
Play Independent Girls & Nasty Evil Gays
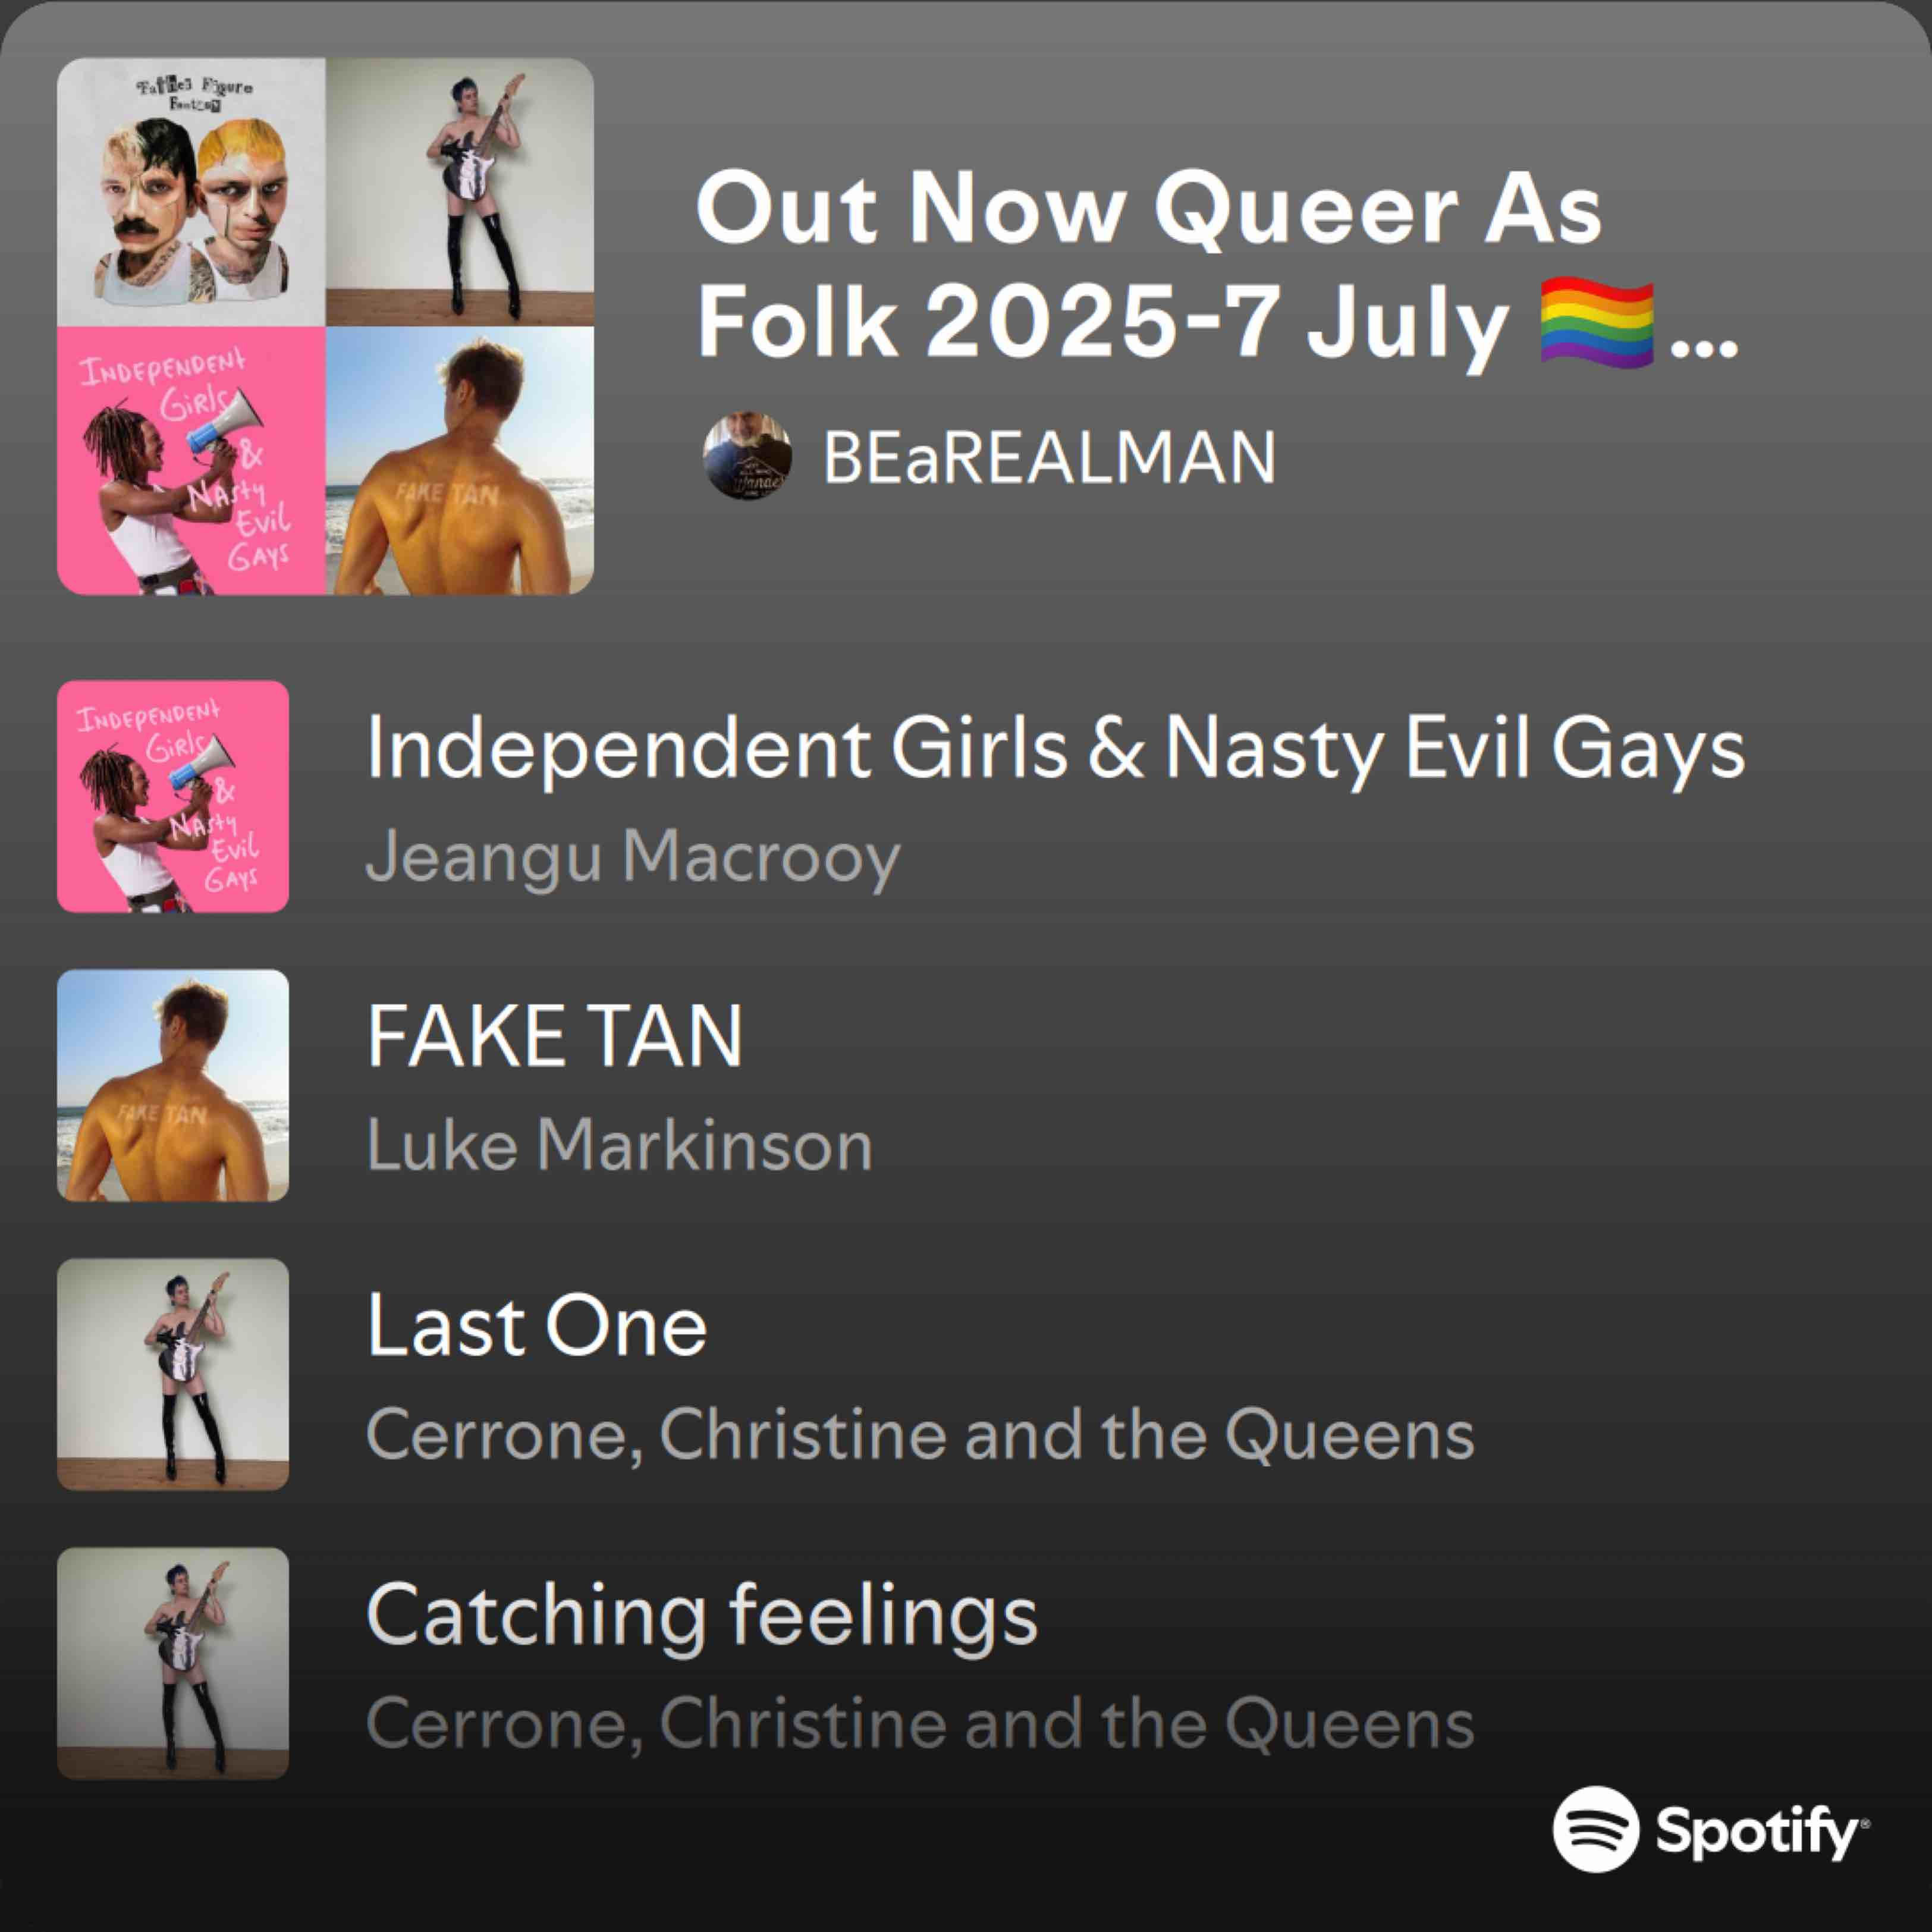1055,748
